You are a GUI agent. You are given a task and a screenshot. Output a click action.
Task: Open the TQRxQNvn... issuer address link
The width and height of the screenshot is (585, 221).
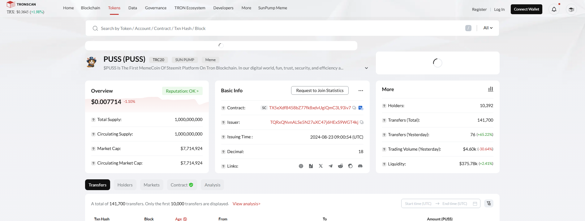click(314, 122)
